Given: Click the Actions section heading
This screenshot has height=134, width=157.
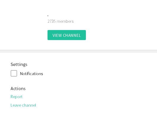Looking at the screenshot, I should pyautogui.click(x=18, y=89).
